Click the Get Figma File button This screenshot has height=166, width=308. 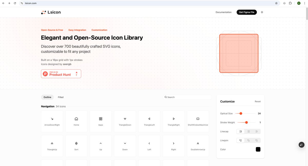pos(247,12)
